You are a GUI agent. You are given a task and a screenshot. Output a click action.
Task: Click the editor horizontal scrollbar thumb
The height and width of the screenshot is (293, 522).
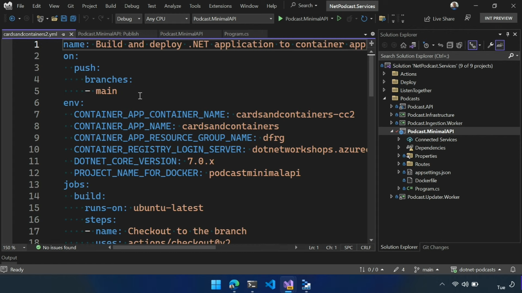coord(164,247)
